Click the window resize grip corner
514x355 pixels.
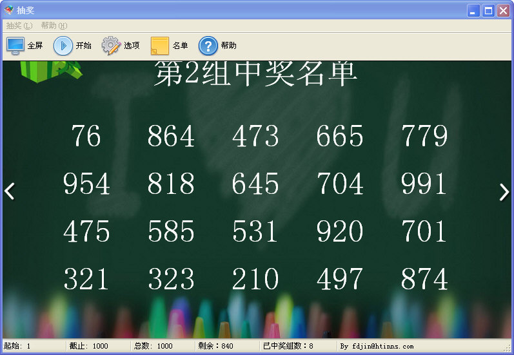point(508,348)
